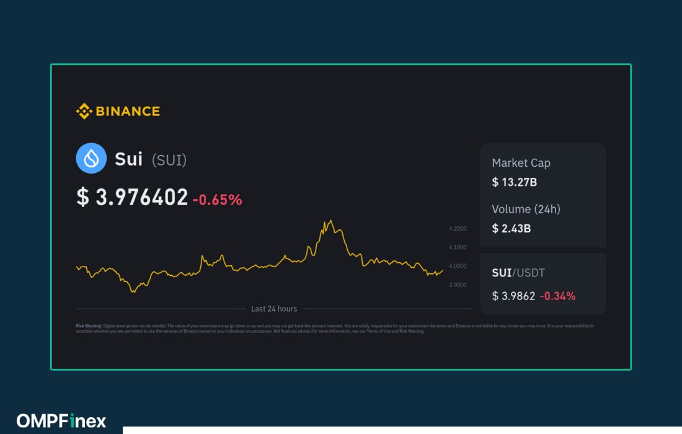Open the SUI/USDT trading pair
The image size is (682, 434).
point(518,273)
